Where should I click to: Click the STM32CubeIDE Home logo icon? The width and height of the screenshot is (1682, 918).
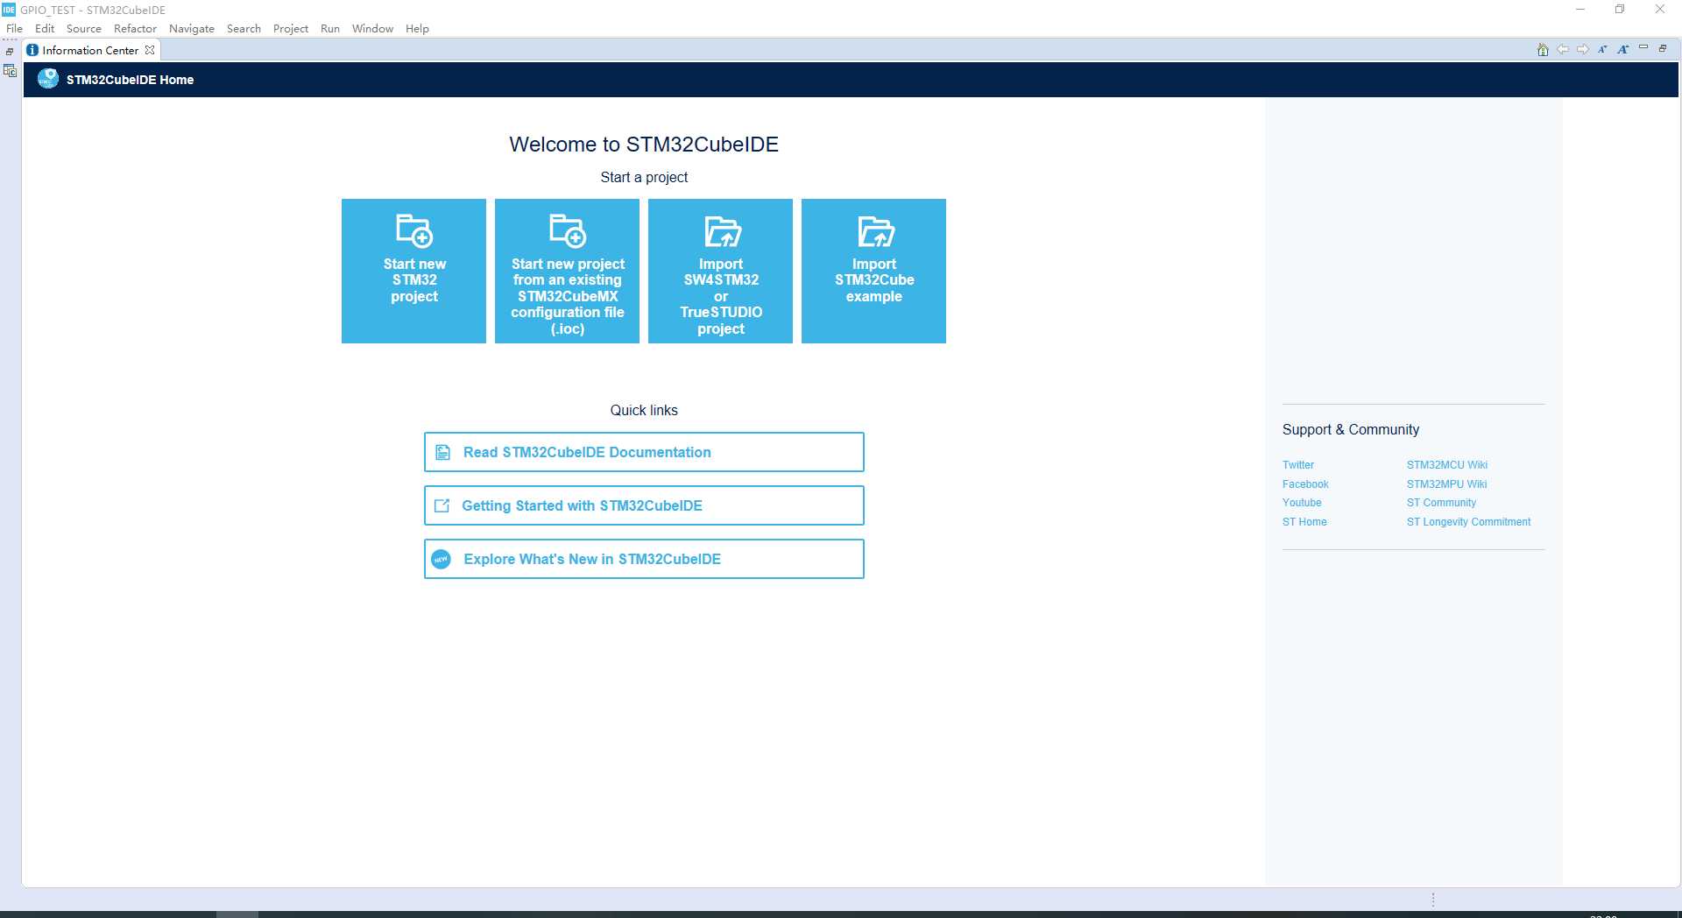pos(48,79)
